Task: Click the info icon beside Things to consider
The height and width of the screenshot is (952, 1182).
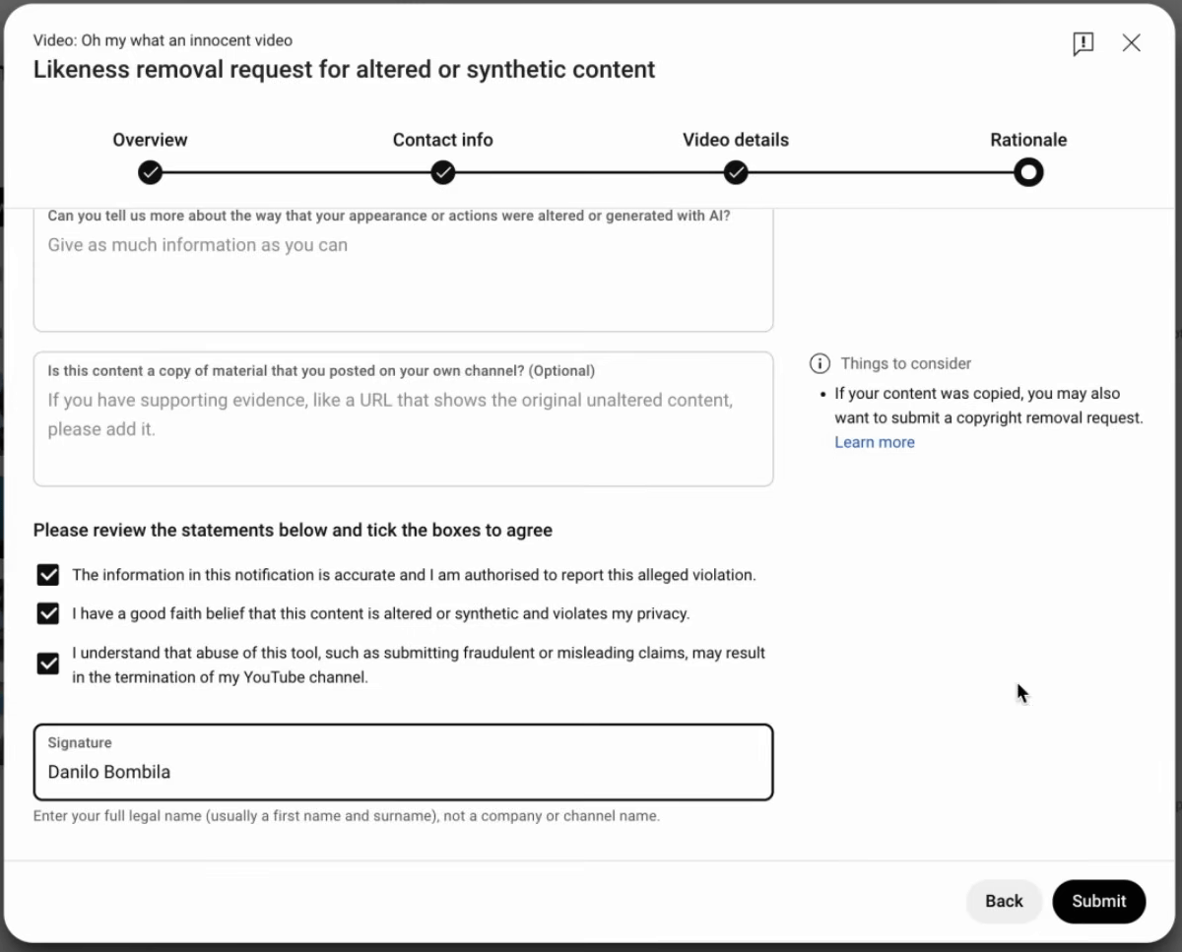Action: 820,364
